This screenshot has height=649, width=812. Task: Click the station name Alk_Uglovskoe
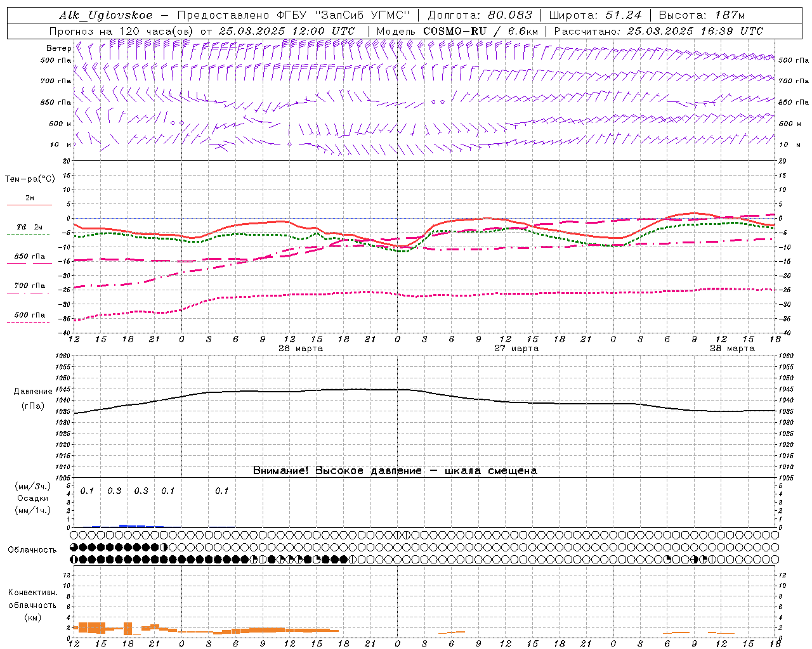[x=105, y=15]
